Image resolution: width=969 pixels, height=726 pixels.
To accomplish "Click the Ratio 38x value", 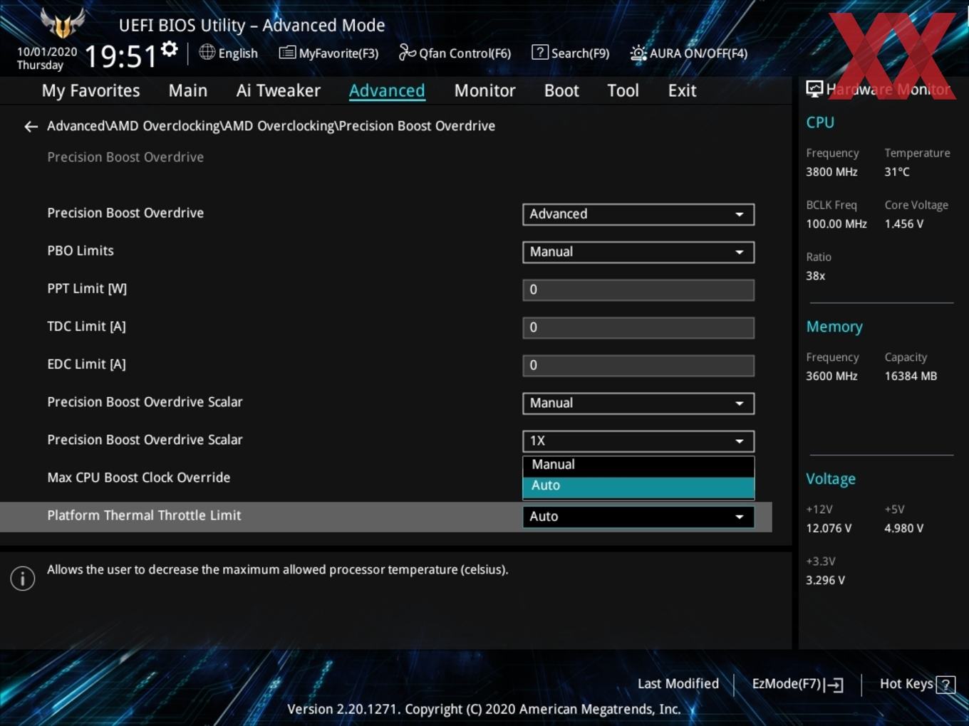I will coord(816,275).
